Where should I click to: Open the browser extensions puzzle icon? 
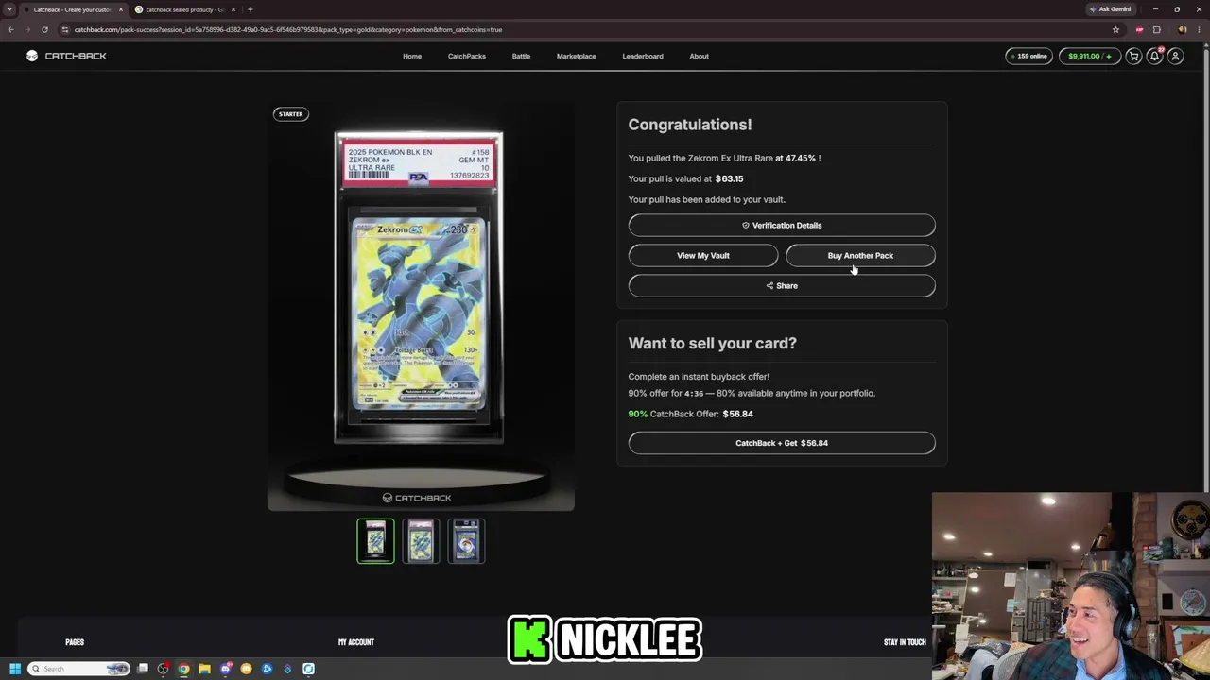(1156, 29)
